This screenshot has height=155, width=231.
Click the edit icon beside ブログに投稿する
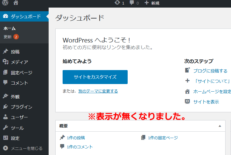click(x=188, y=70)
